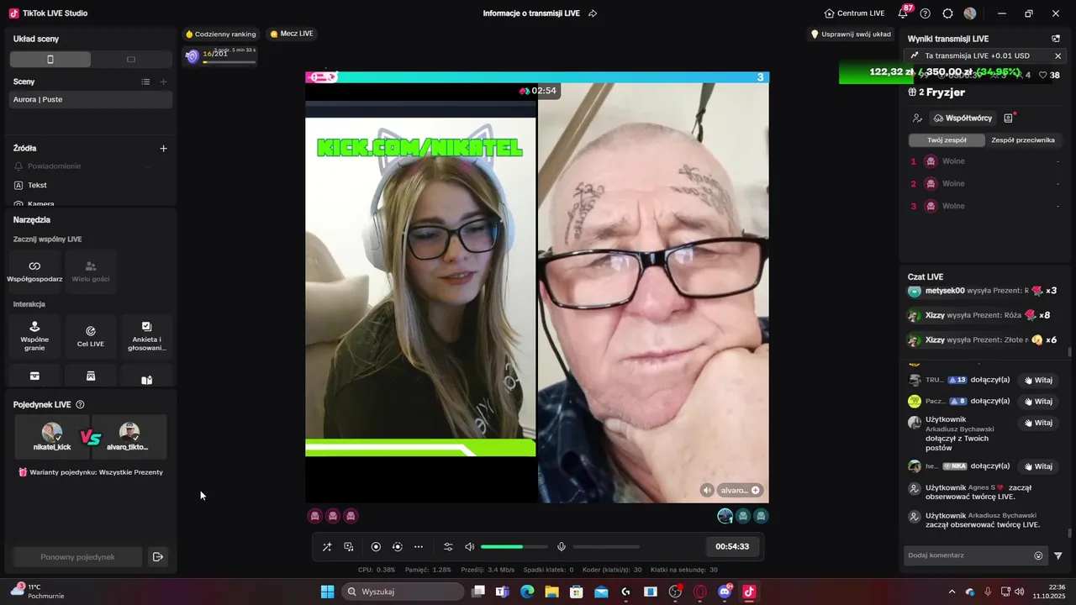Adjust microphone level slider

pos(606,547)
